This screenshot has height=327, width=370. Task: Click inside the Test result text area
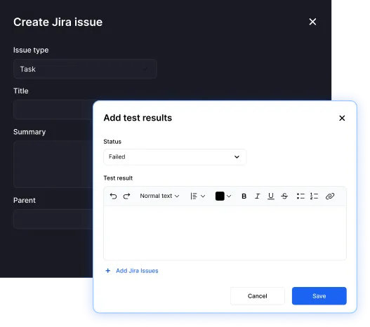coord(225,233)
